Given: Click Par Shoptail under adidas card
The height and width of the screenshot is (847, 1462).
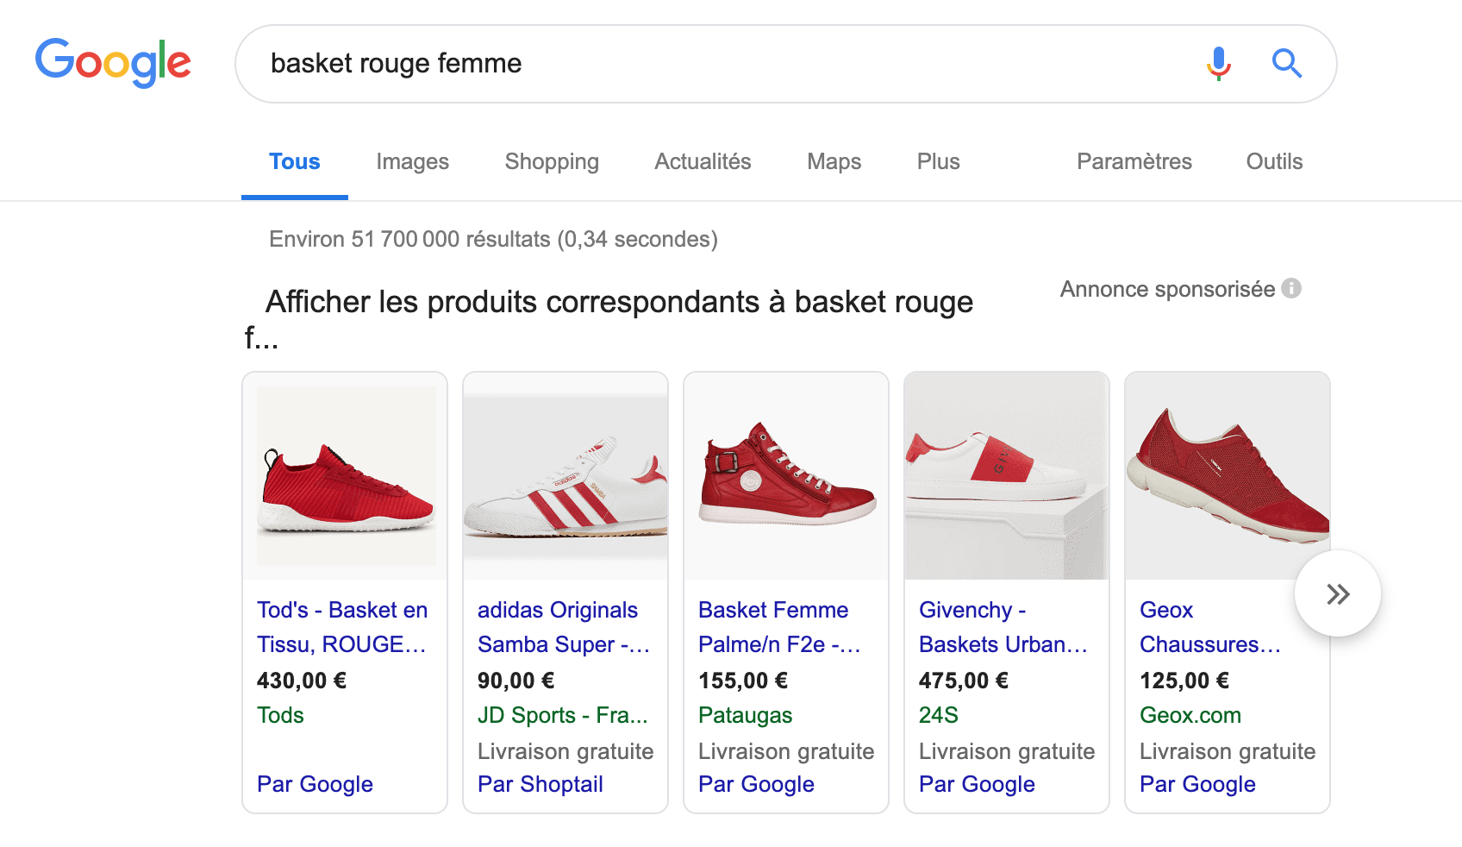Looking at the screenshot, I should click(x=540, y=784).
